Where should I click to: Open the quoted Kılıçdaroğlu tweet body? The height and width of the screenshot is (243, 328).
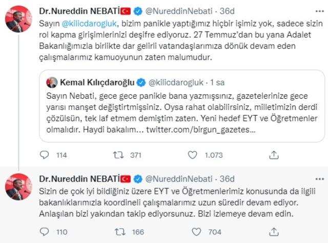(182, 113)
